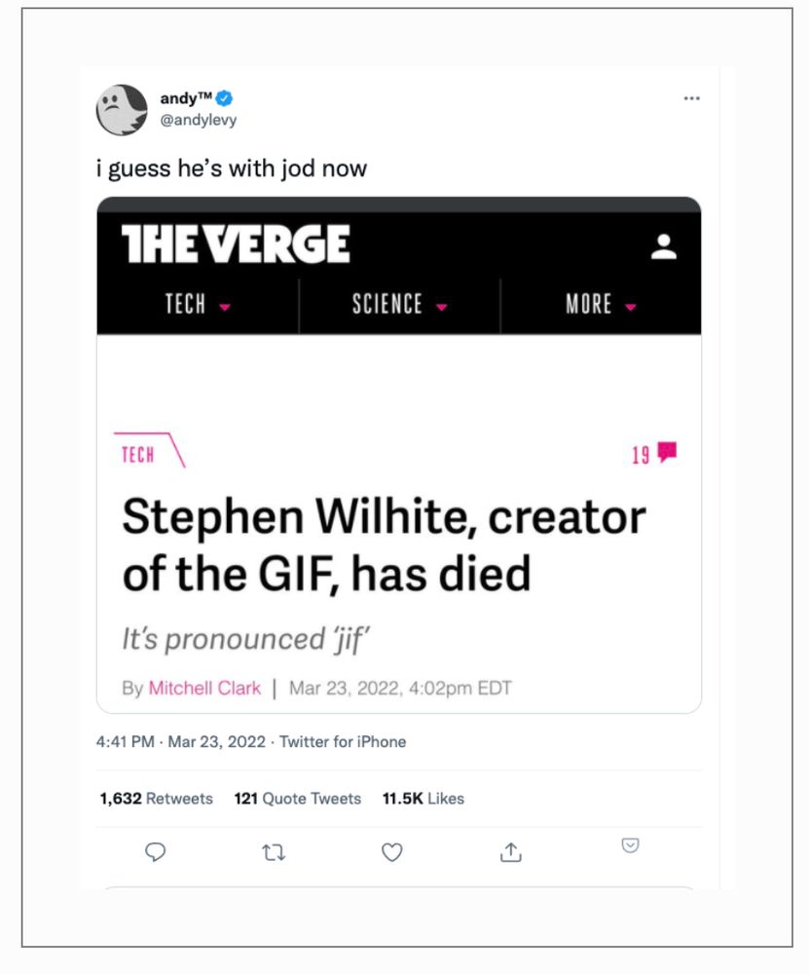Expand the Science dropdown menu

pos(399,306)
